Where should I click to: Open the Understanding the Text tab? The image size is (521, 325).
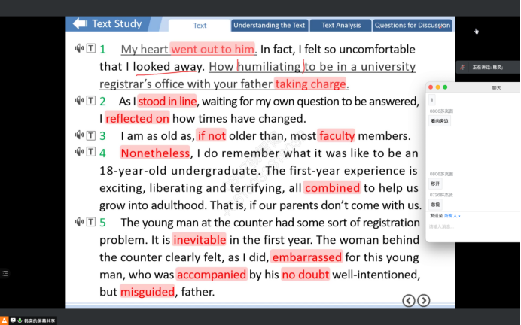[x=269, y=26]
